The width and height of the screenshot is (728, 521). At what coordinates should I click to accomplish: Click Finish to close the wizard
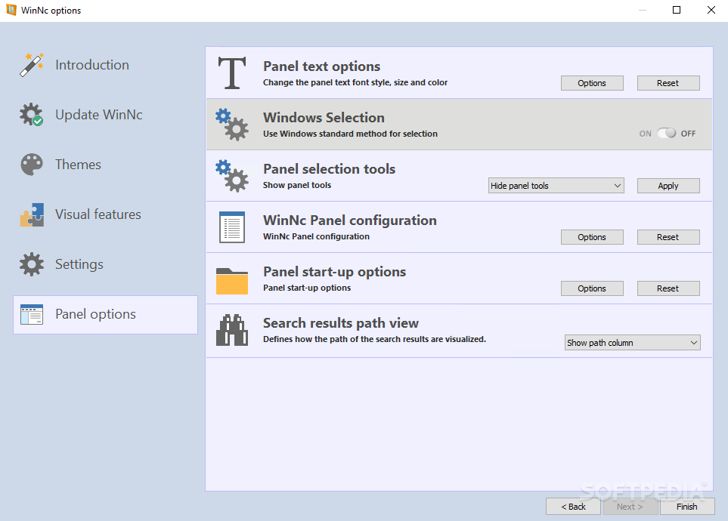click(687, 507)
